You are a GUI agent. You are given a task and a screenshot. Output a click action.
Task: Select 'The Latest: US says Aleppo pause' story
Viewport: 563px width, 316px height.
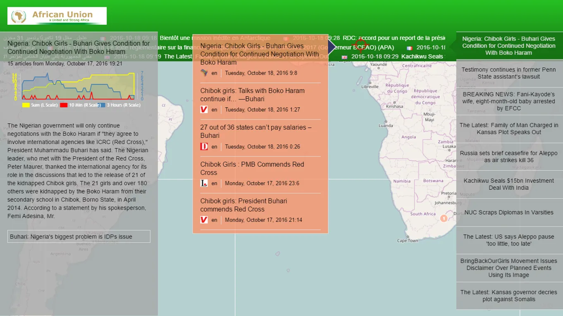click(509, 240)
